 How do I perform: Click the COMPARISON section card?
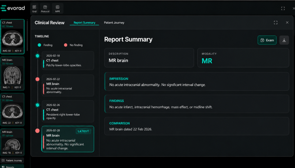[197, 126]
